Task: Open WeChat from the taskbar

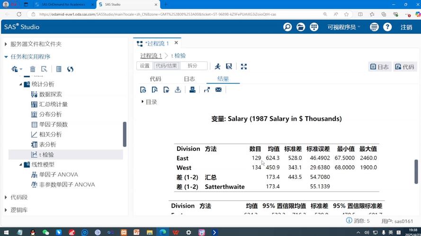Action: click(45, 232)
